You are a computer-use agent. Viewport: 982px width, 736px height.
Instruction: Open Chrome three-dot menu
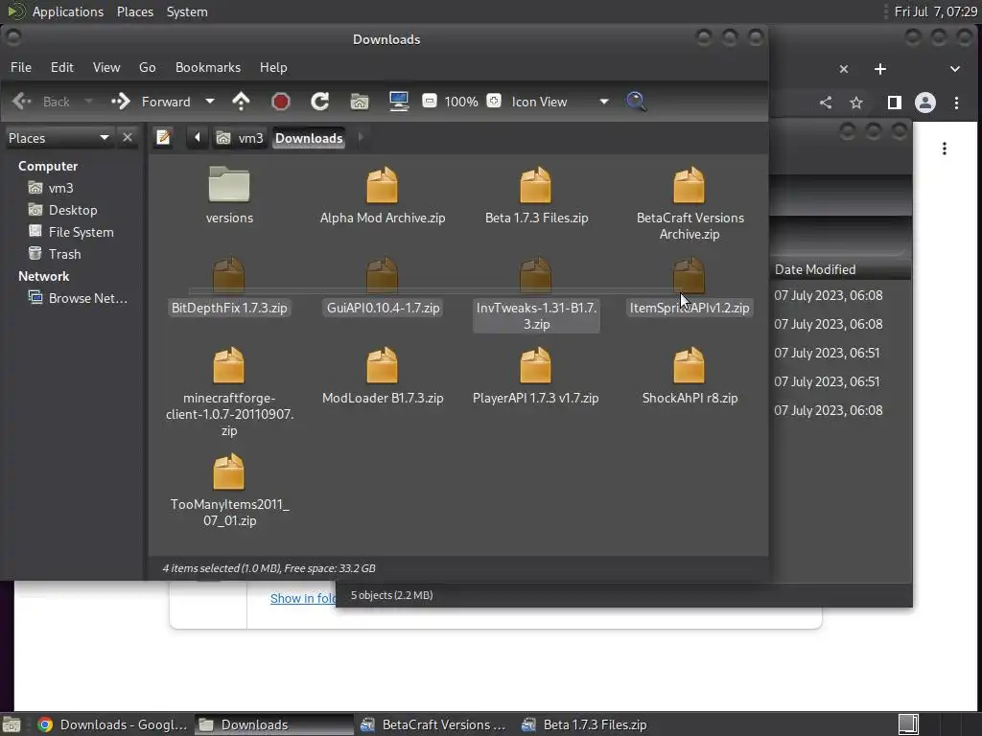pyautogui.click(x=956, y=103)
